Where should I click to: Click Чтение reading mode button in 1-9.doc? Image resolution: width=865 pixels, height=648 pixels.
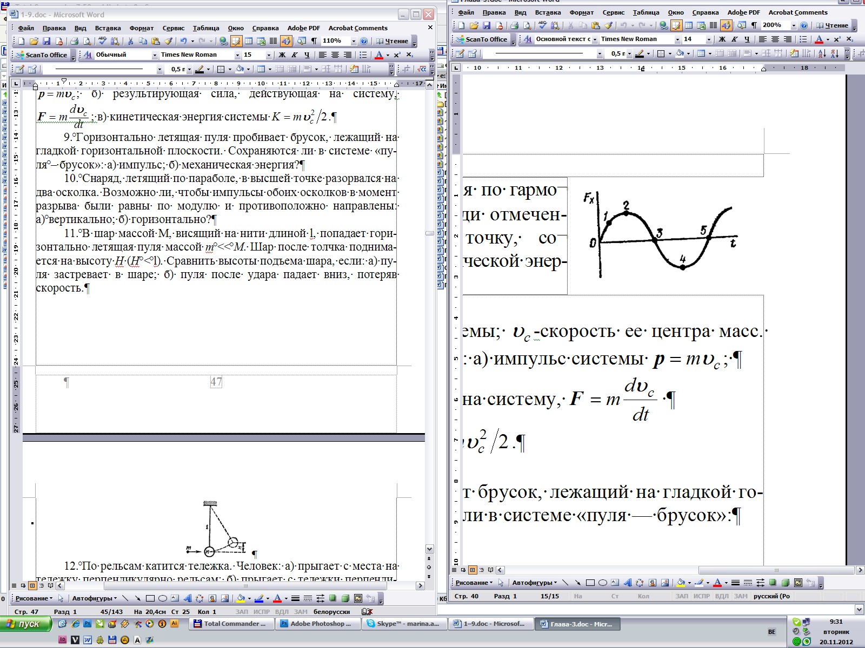point(392,41)
